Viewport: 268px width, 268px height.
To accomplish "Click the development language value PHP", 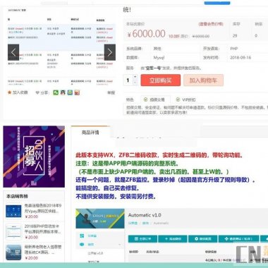I will click(234, 49).
